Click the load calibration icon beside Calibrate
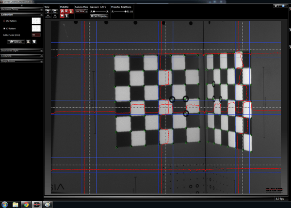 point(29,42)
